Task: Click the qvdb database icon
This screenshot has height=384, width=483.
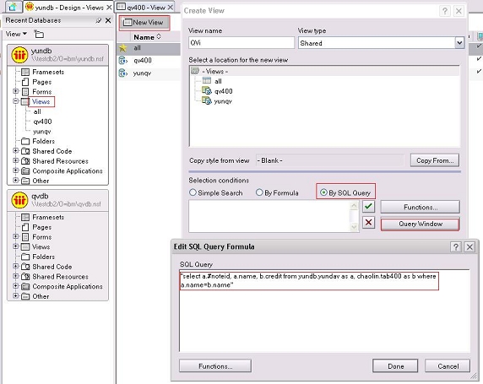Action: click(19, 200)
